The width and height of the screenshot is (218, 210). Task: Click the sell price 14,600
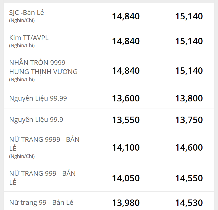pyautogui.click(x=189, y=148)
